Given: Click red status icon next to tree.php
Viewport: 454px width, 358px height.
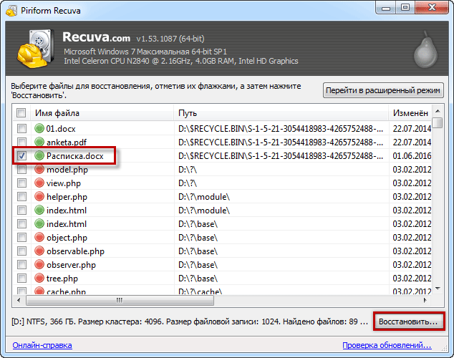Looking at the screenshot, I should click(39, 279).
